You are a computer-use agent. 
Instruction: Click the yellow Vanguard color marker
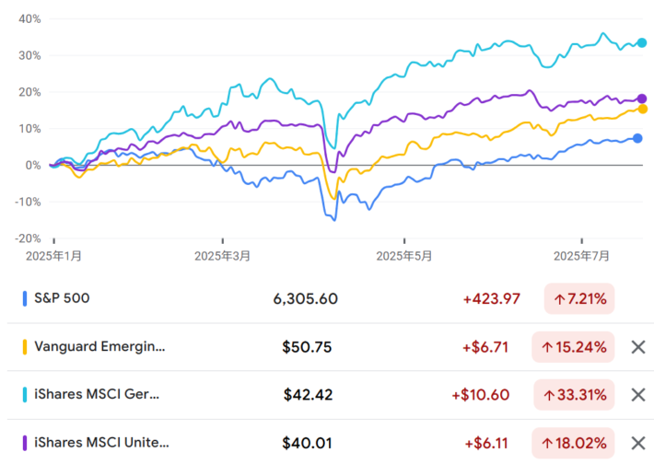coord(24,347)
